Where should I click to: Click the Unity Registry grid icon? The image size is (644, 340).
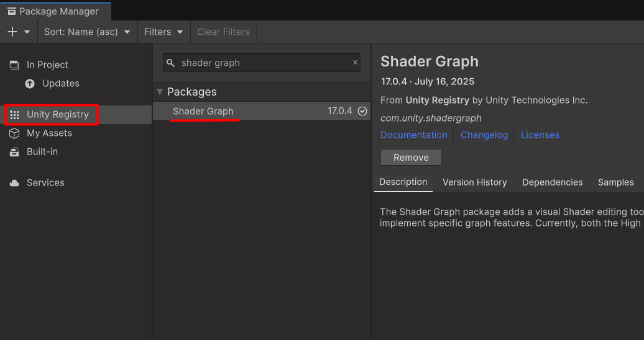point(14,115)
